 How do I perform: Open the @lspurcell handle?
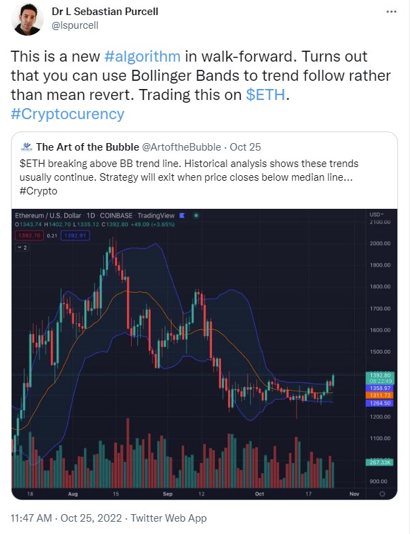[75, 25]
